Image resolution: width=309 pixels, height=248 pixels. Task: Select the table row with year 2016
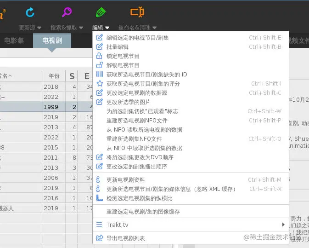click(46, 198)
